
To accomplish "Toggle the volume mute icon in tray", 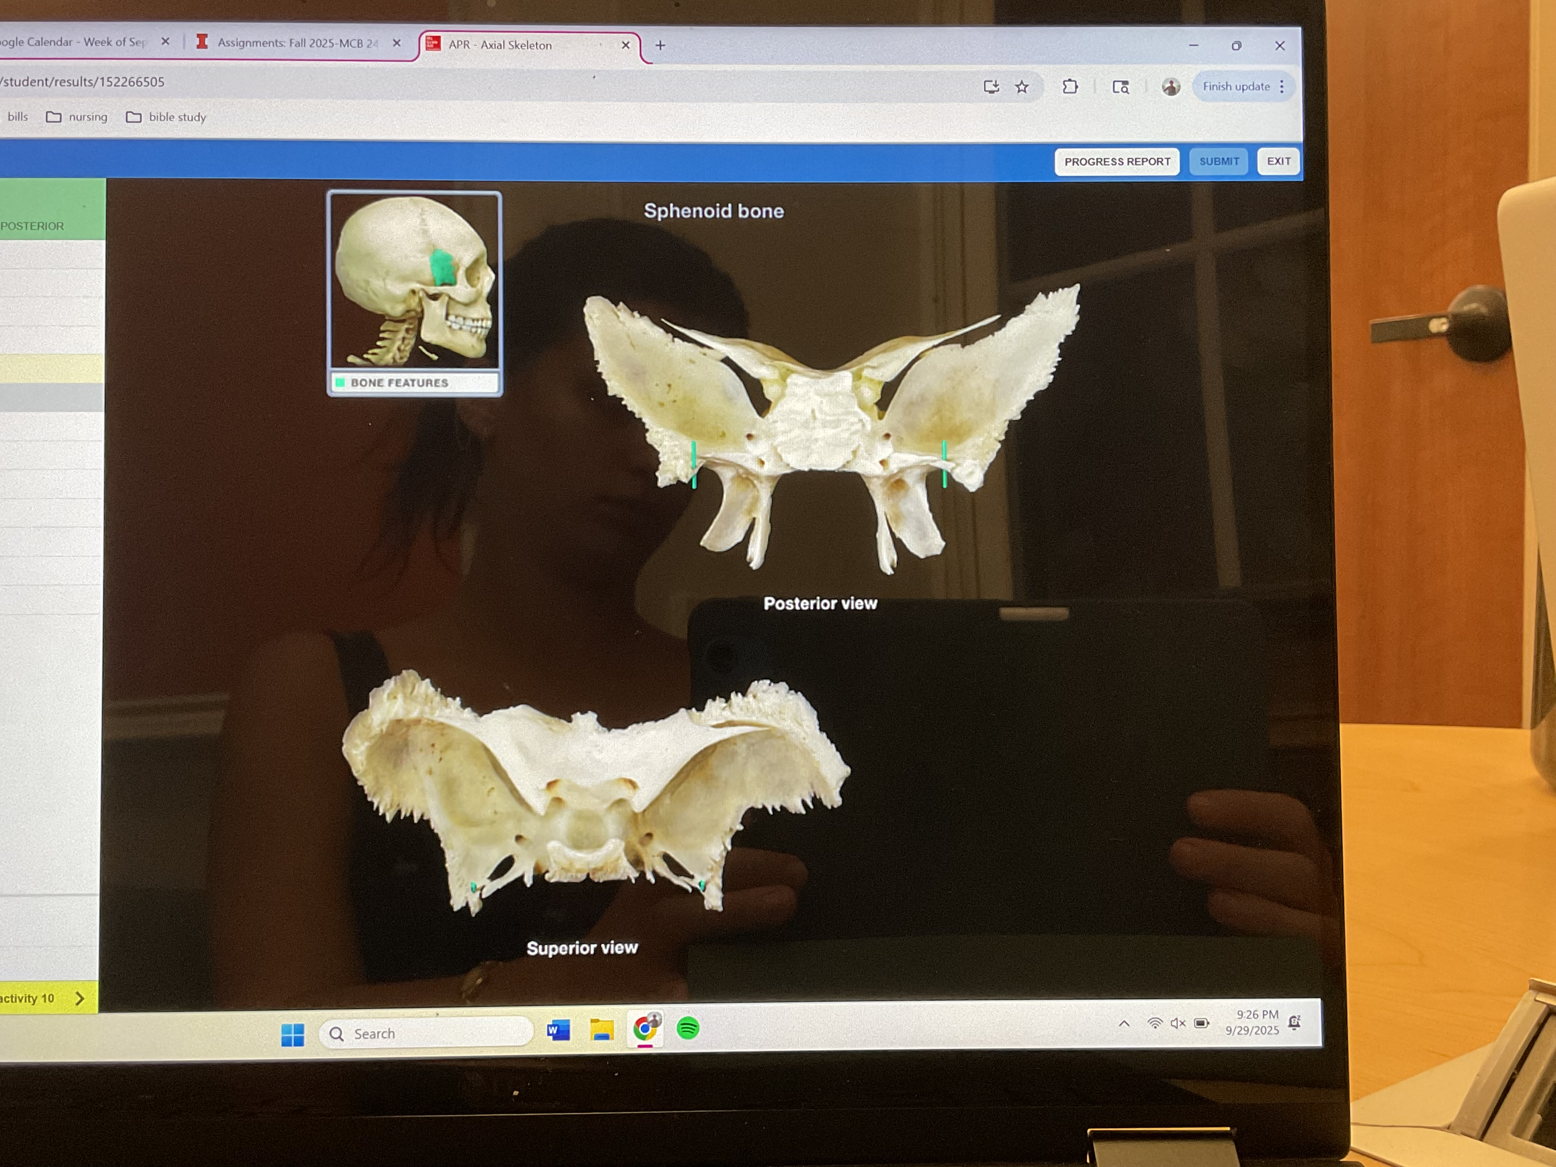I will (x=1177, y=1023).
